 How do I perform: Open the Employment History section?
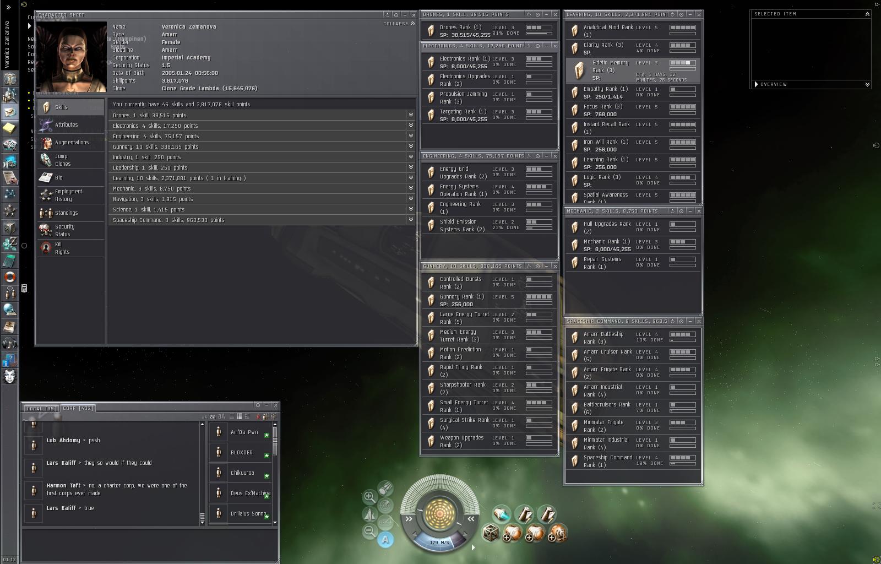[71, 195]
